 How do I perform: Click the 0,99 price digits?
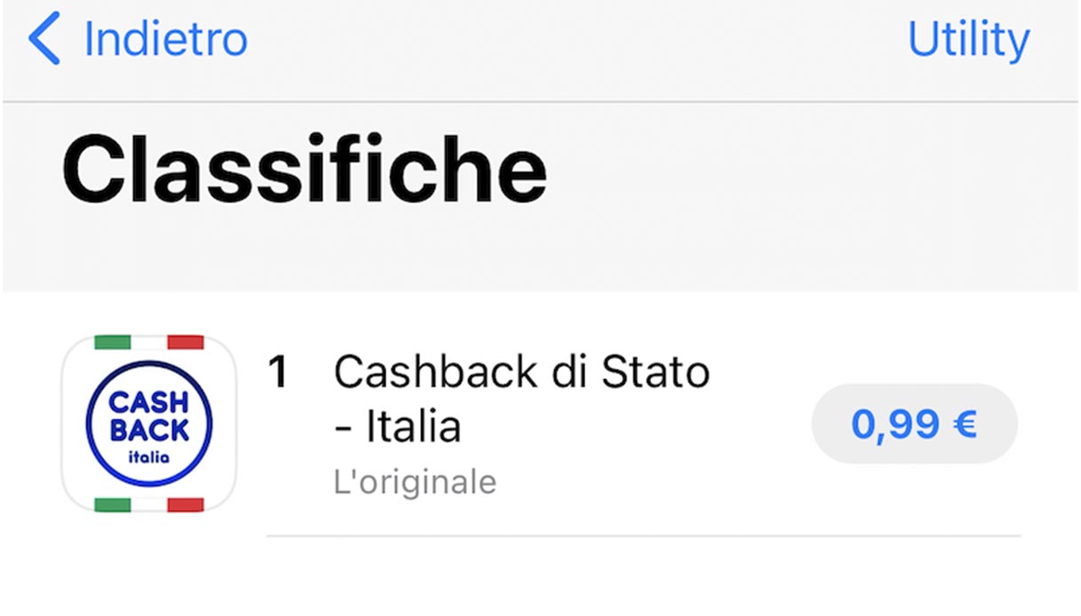click(894, 424)
